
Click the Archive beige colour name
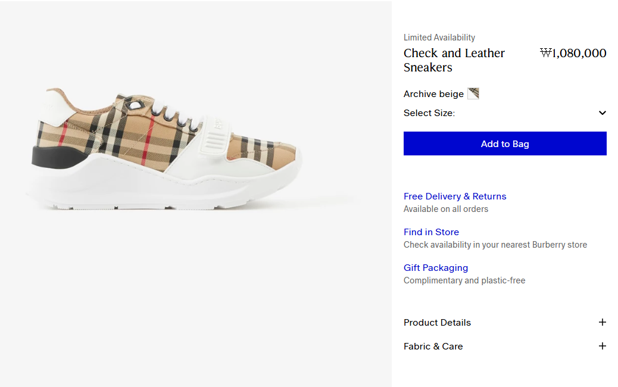coord(433,94)
